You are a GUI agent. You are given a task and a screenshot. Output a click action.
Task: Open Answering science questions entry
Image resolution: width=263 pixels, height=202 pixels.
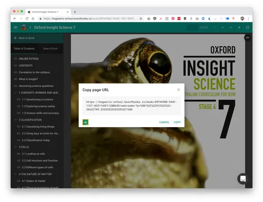[x=36, y=86]
